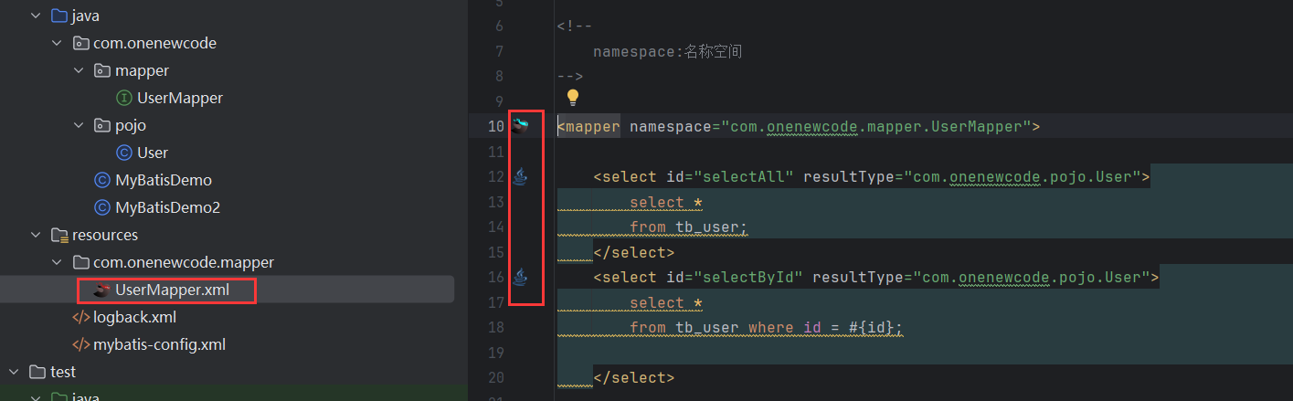Click the MyBatis gutter icon on line 10
Image resolution: width=1293 pixels, height=401 pixels.
coord(520,126)
